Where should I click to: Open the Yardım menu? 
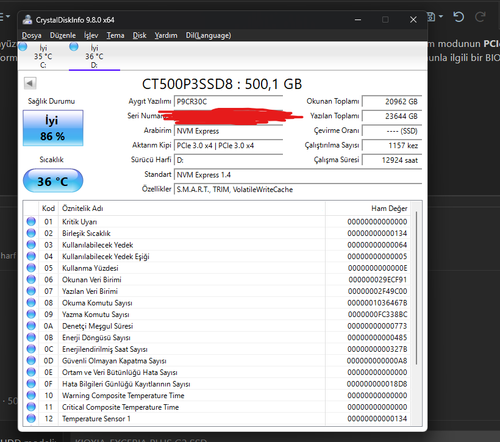(166, 35)
